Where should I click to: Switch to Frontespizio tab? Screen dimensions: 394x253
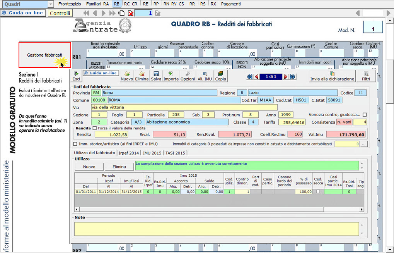point(70,4)
